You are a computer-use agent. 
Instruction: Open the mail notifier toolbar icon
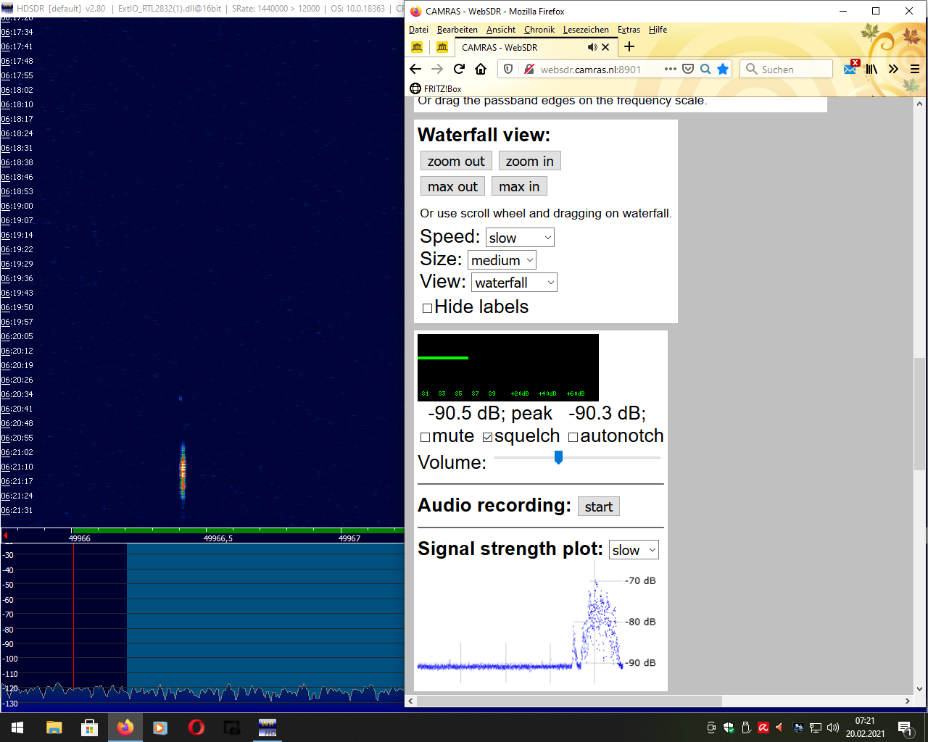[851, 68]
